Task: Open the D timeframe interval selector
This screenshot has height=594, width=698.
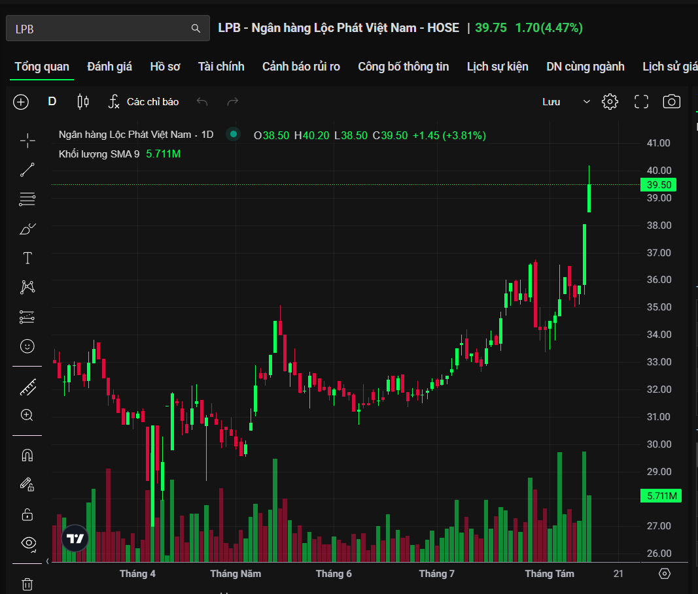Action: (x=52, y=101)
